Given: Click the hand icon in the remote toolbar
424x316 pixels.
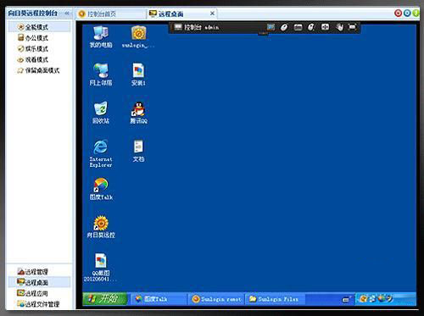Looking at the screenshot, I should click(x=339, y=27).
